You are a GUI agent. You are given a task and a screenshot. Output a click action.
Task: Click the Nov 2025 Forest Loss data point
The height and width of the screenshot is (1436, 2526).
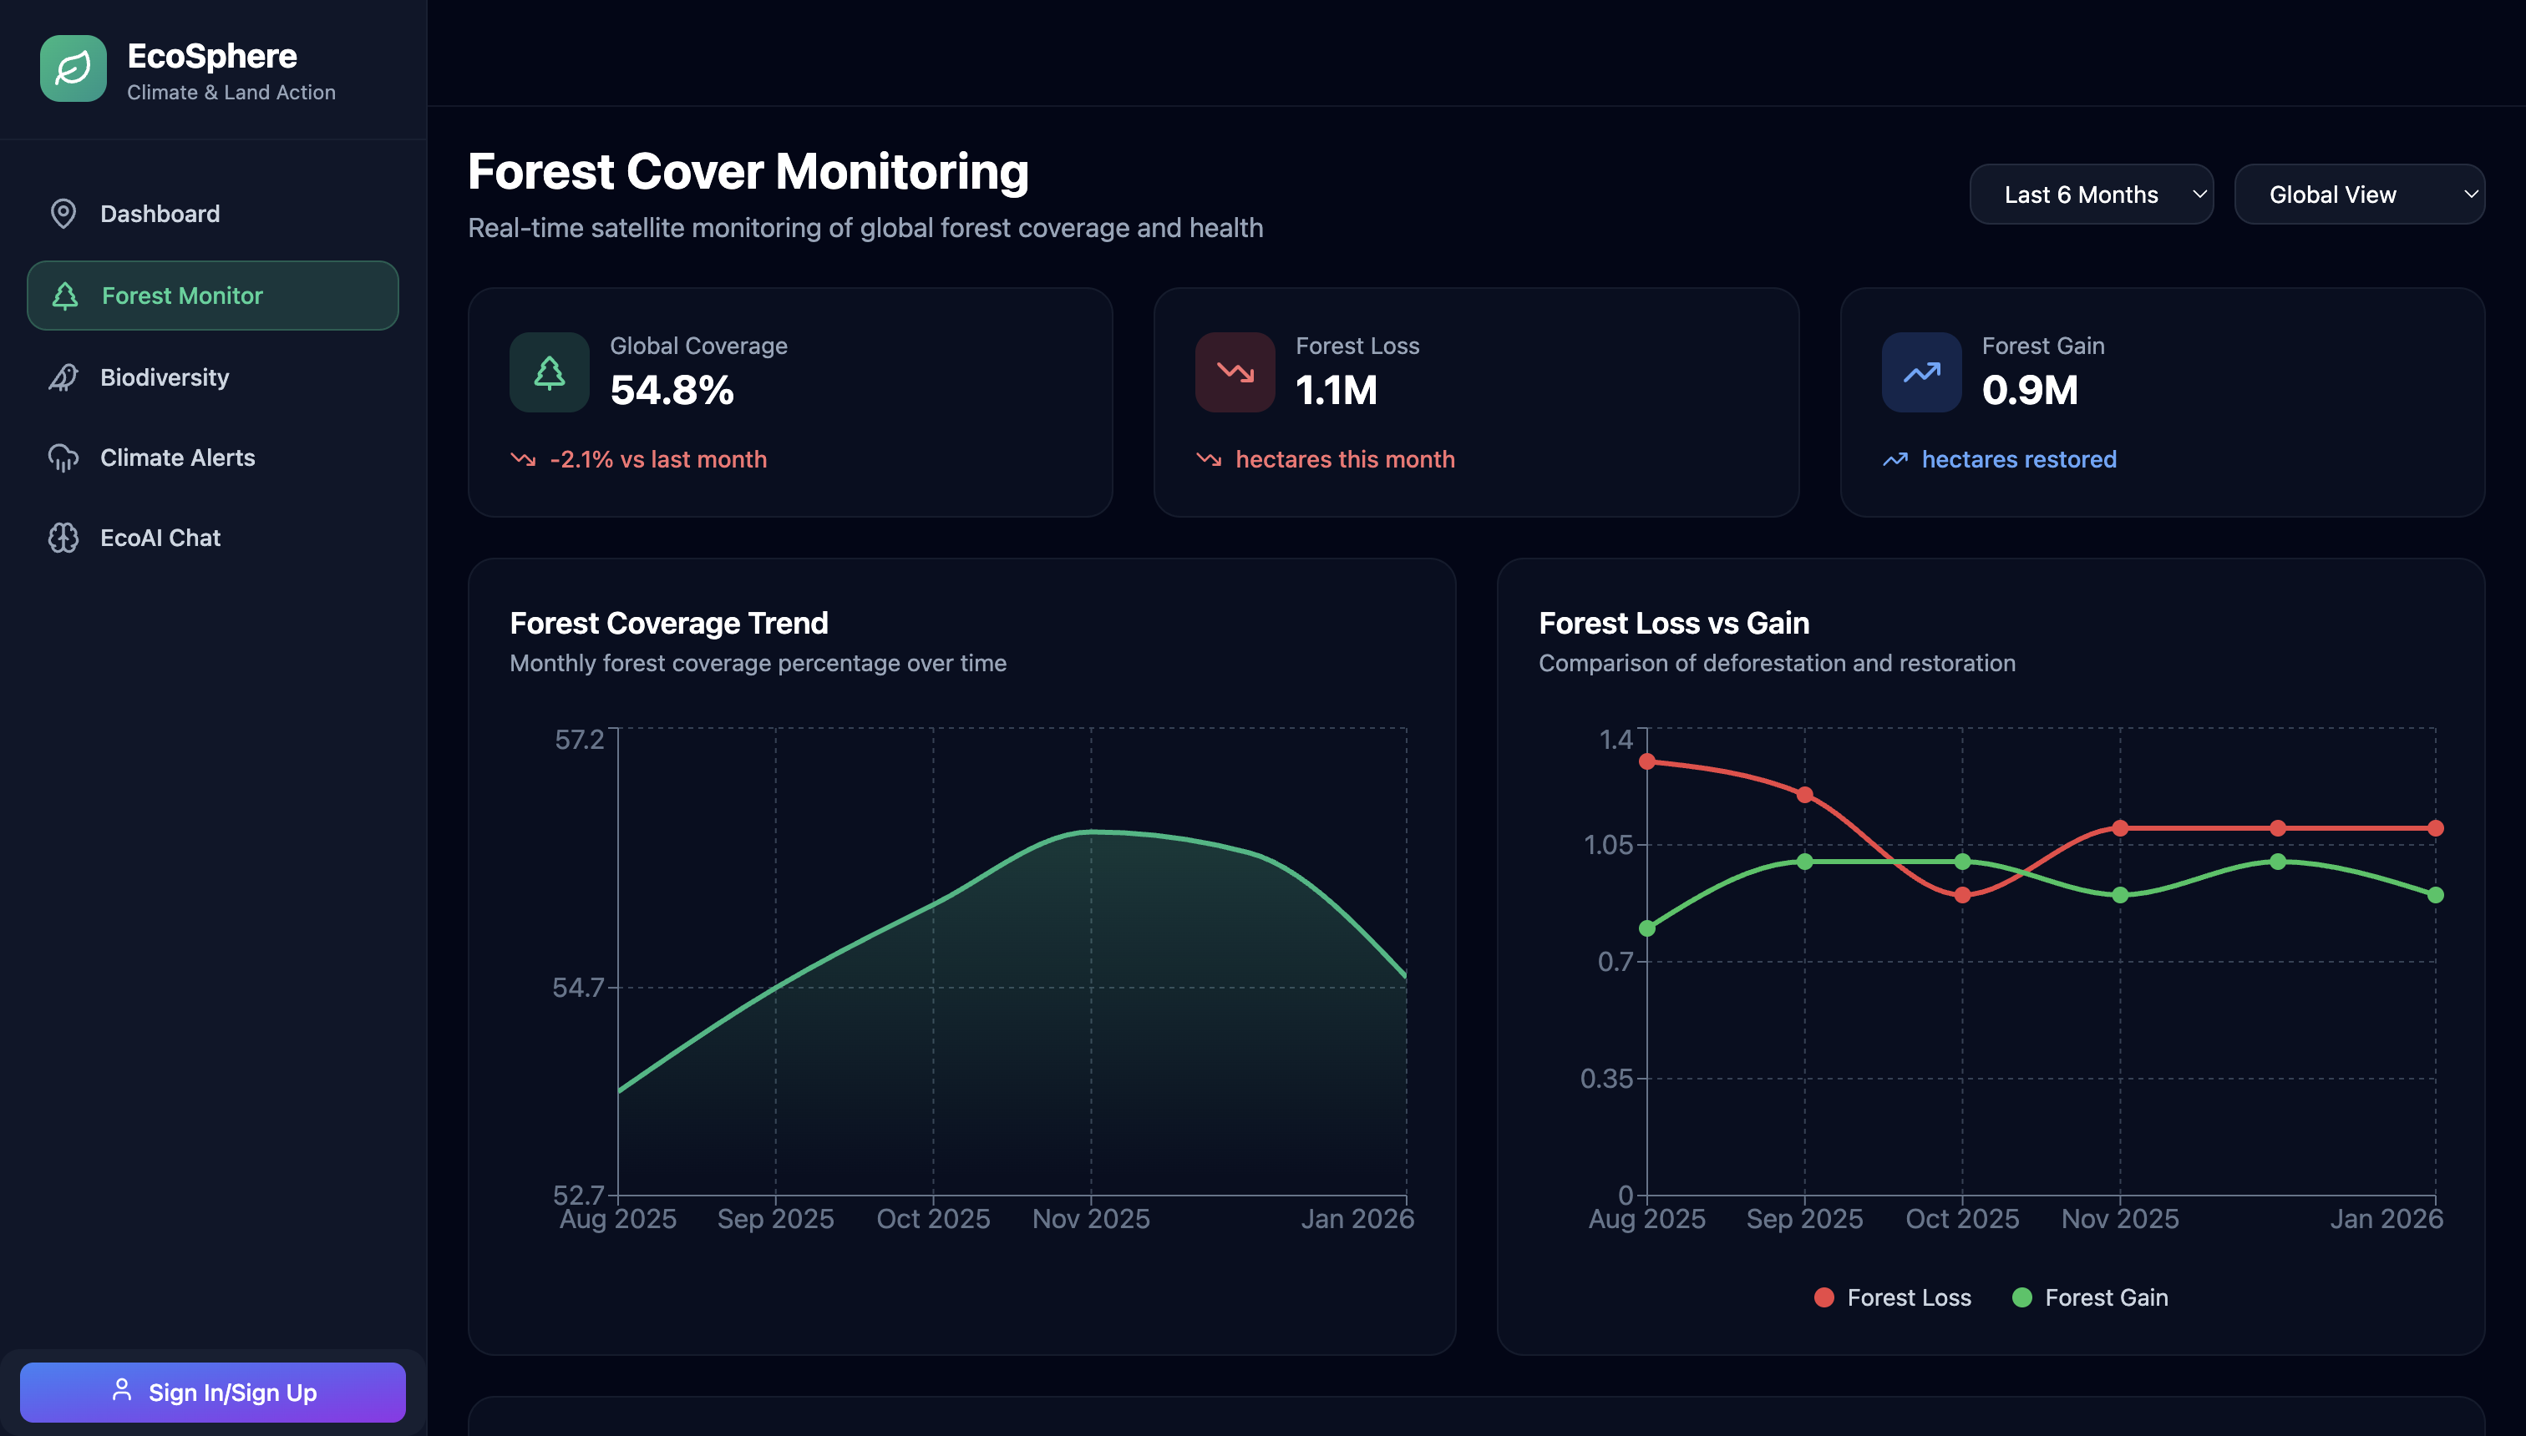2119,828
